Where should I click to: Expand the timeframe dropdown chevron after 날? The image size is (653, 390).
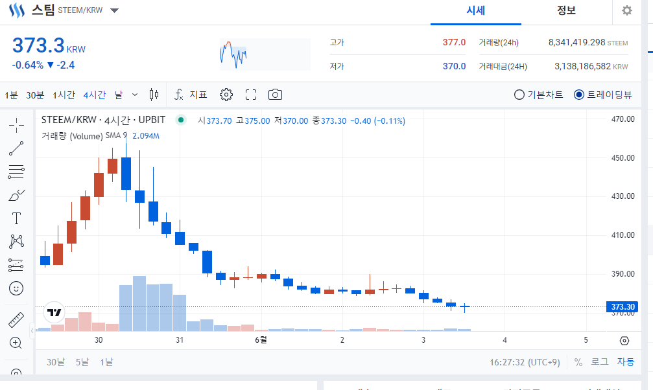click(x=134, y=95)
